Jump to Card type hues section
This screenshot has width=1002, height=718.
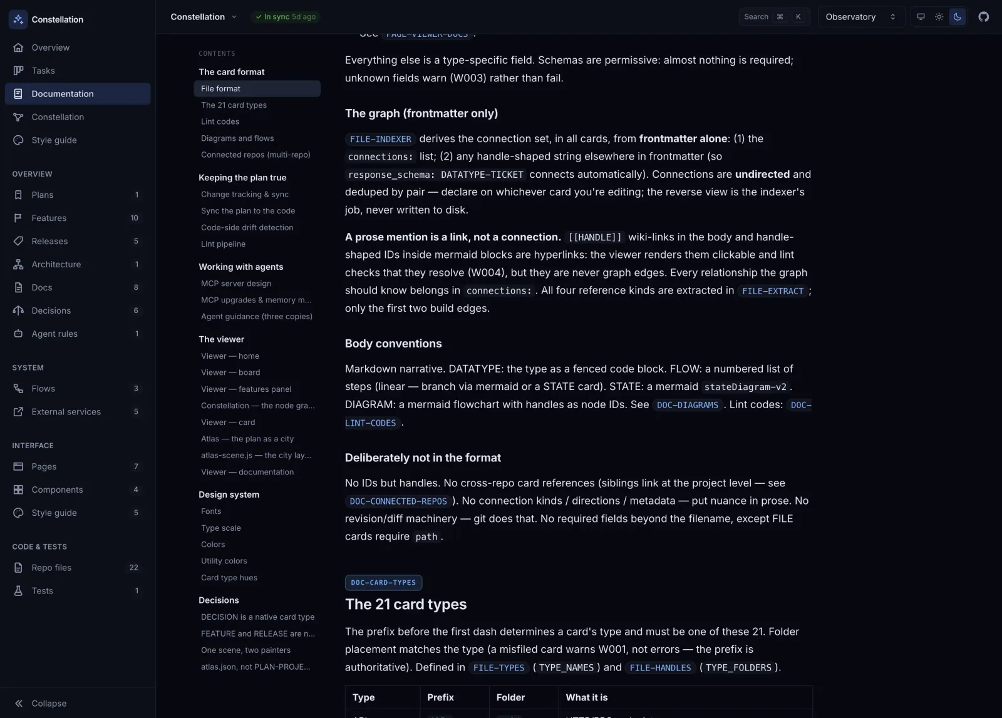[x=229, y=577]
